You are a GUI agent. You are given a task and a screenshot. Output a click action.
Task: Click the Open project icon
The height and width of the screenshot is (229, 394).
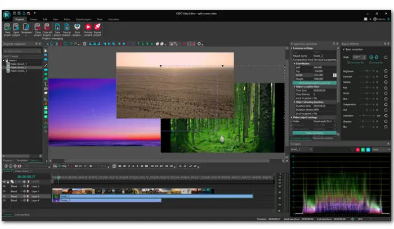(x=16, y=27)
